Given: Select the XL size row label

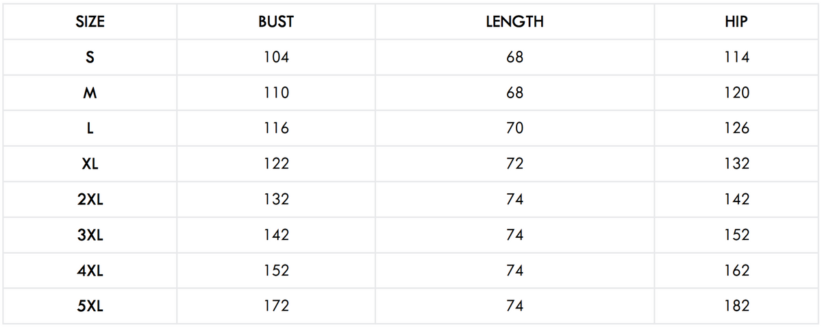Looking at the screenshot, I should pyautogui.click(x=90, y=164).
